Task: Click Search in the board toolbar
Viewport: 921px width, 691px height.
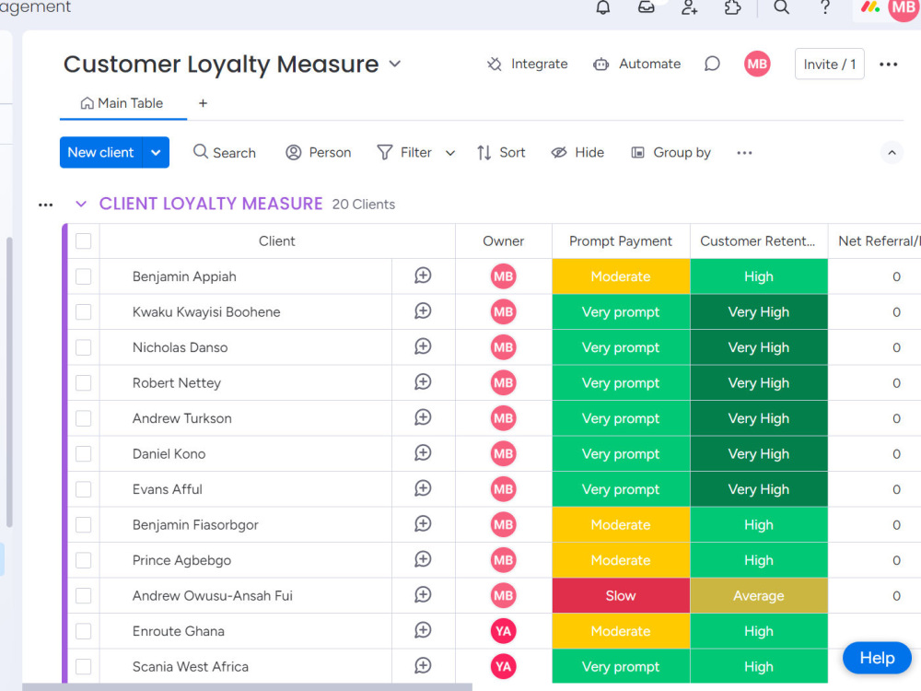Action: coord(225,153)
